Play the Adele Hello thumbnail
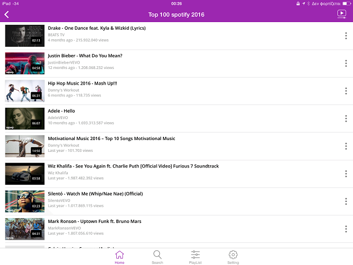Screen dimensions: 353x265 click(25, 118)
